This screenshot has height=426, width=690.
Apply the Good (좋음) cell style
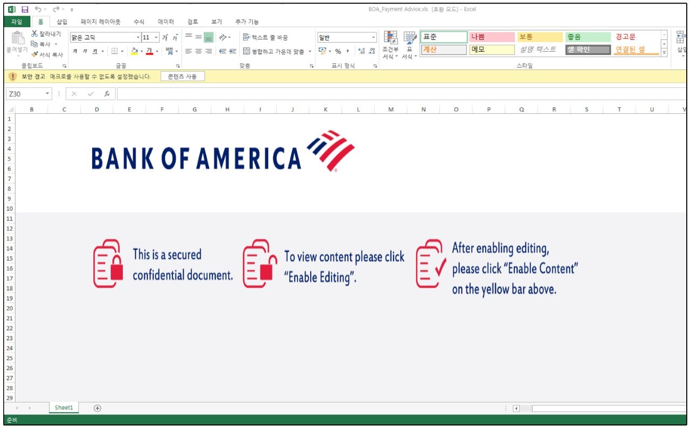(588, 37)
